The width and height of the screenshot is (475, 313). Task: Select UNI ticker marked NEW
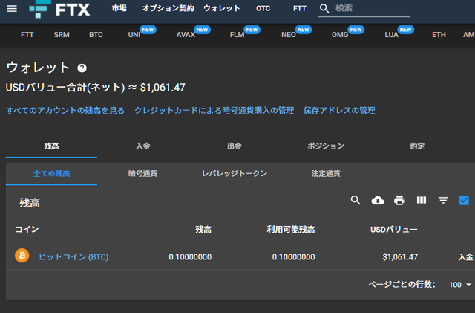(x=134, y=35)
